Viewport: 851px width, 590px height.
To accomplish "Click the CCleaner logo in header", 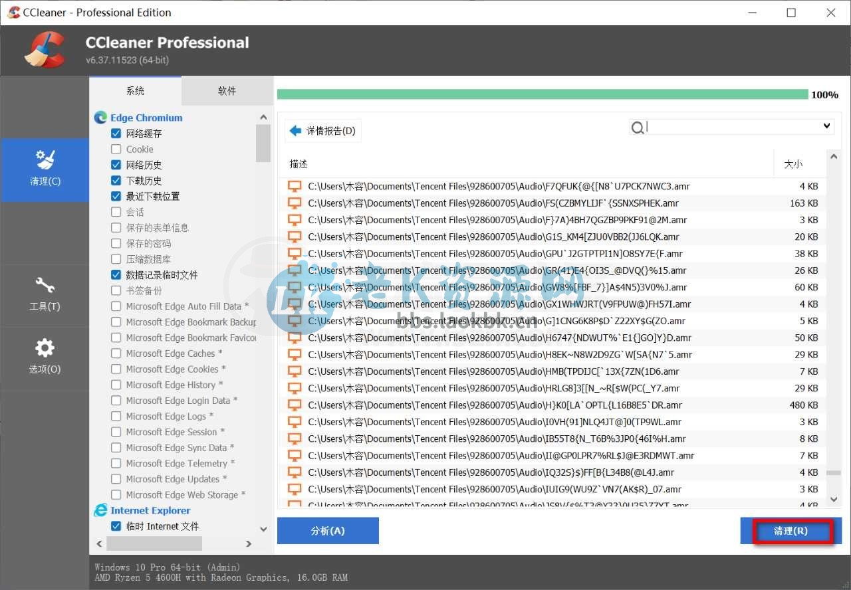I will (45, 50).
